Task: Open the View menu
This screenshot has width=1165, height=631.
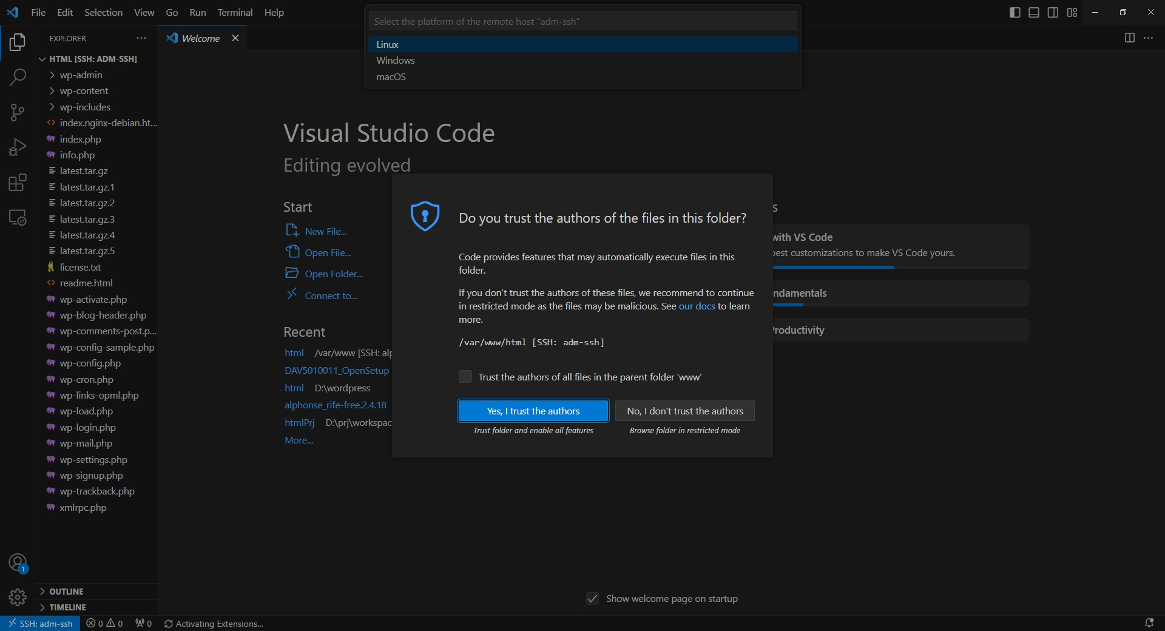Action: [144, 12]
